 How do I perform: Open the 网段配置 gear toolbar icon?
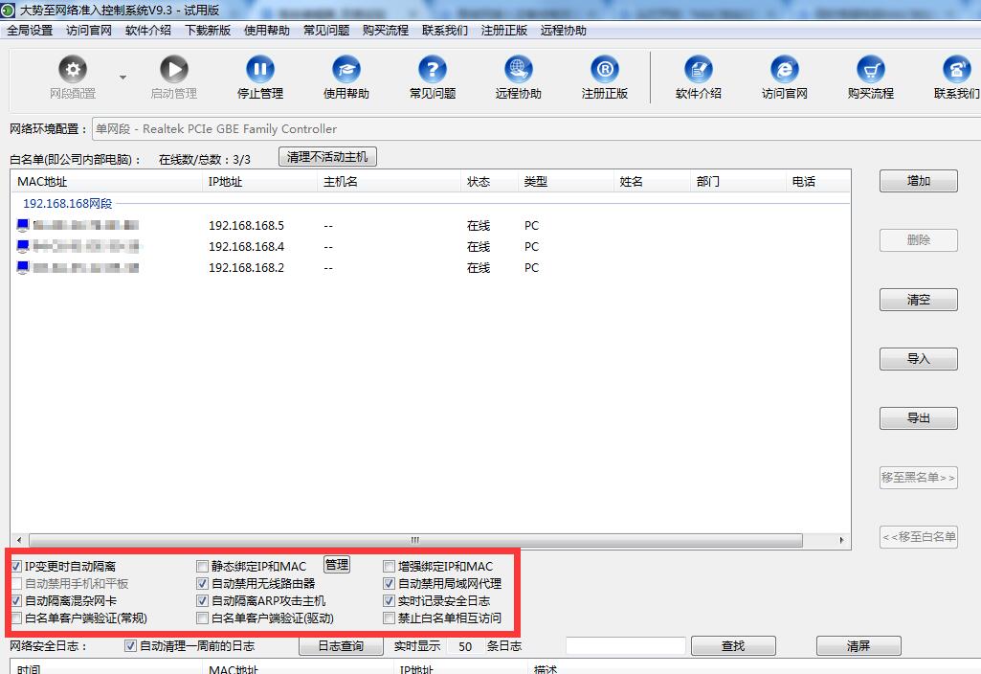(73, 70)
